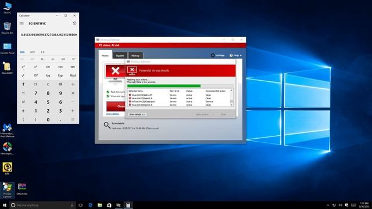Click the Mod function key

click(73, 75)
